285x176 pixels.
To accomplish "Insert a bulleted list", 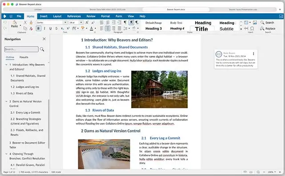I will click(x=102, y=22).
